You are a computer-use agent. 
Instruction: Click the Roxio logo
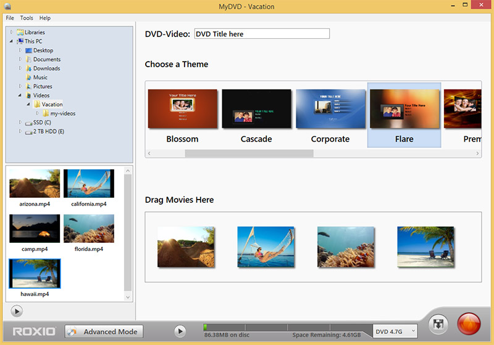tap(34, 331)
